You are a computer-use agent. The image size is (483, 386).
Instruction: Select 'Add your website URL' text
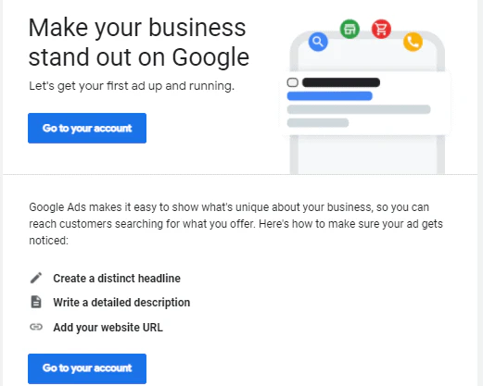(x=108, y=328)
